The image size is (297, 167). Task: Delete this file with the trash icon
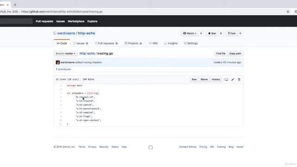point(239,79)
